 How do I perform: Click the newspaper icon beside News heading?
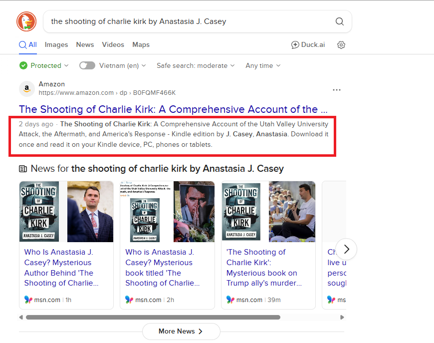click(x=23, y=169)
